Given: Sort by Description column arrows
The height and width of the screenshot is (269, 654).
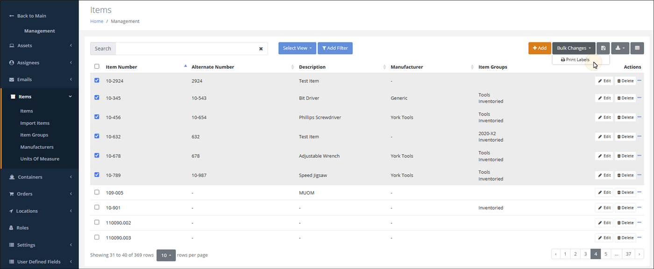Looking at the screenshot, I should point(384,67).
